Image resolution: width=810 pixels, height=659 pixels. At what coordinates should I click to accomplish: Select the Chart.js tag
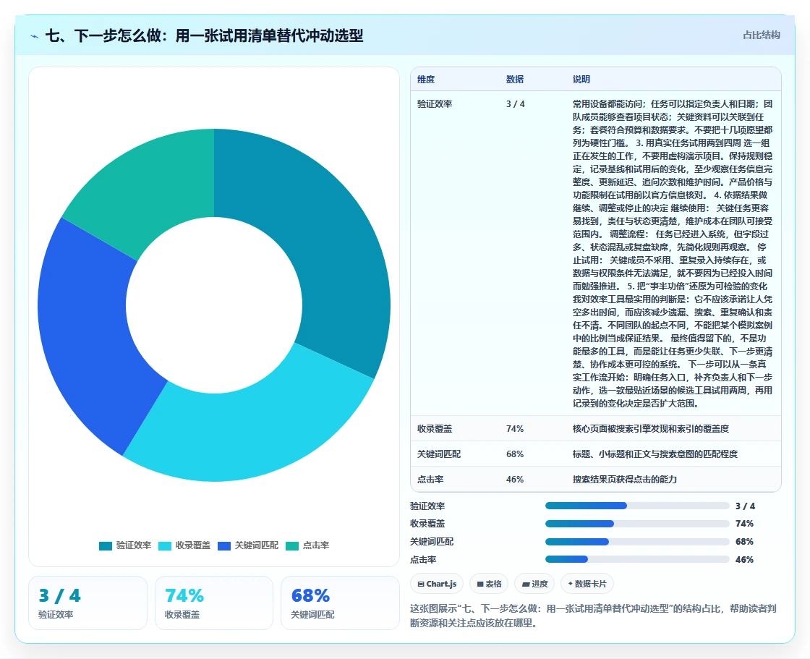tap(437, 584)
